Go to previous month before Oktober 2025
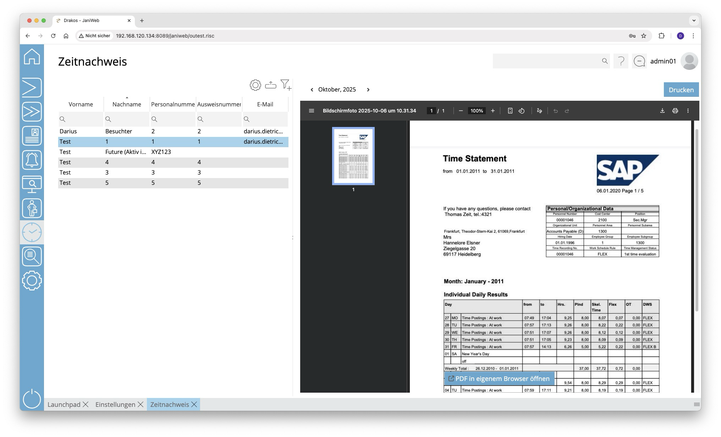Screen dimensions: 721x437 point(312,90)
